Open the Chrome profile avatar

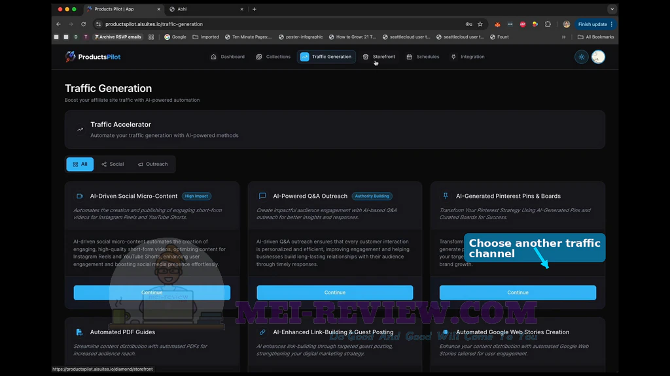567,24
